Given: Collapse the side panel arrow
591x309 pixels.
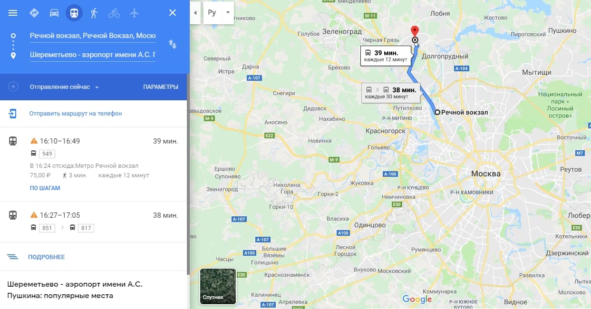Looking at the screenshot, I should (195, 12).
